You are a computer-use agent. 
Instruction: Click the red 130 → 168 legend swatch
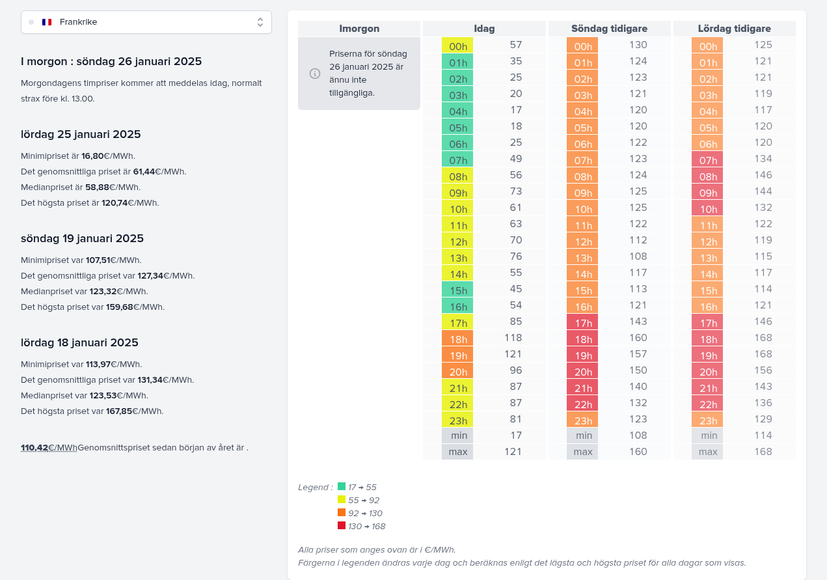click(x=342, y=525)
